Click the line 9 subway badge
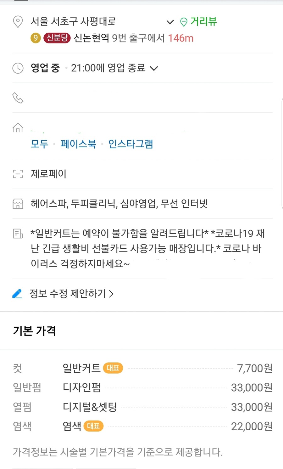 pos(36,38)
